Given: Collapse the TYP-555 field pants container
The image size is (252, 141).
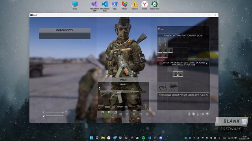Looking at the screenshot, I should coord(206,95).
